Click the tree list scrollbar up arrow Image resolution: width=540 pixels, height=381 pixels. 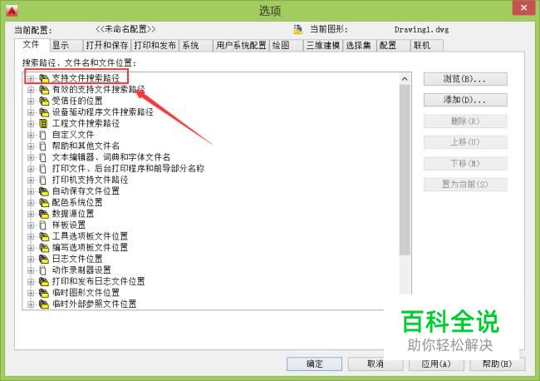(405, 79)
